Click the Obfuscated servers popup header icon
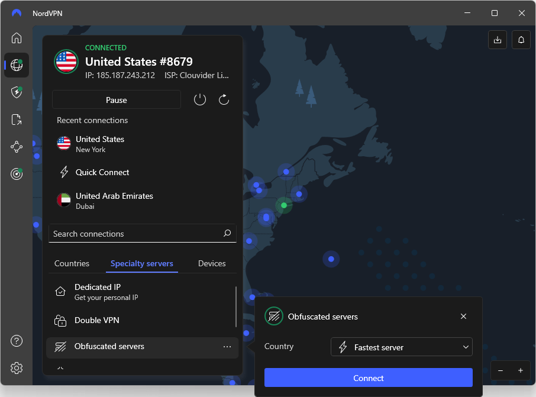This screenshot has width=536, height=397. pos(274,317)
